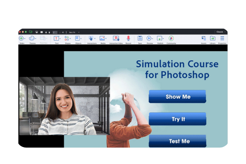Select the woman video overlay thumbnail
This screenshot has width=246, height=164.
tap(64, 106)
